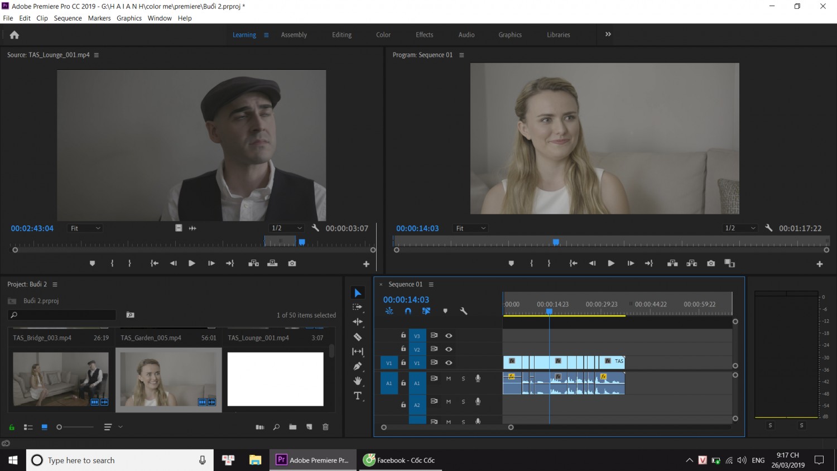The height and width of the screenshot is (471, 837).
Task: Switch to Color workspace tab
Action: (383, 35)
